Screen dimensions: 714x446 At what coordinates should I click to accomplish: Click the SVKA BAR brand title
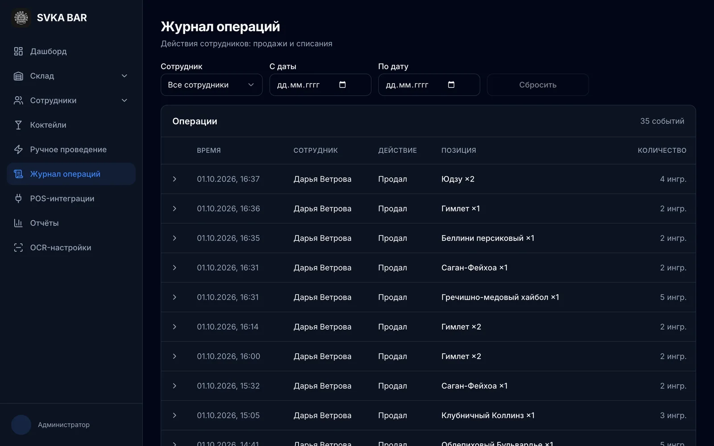click(x=62, y=18)
